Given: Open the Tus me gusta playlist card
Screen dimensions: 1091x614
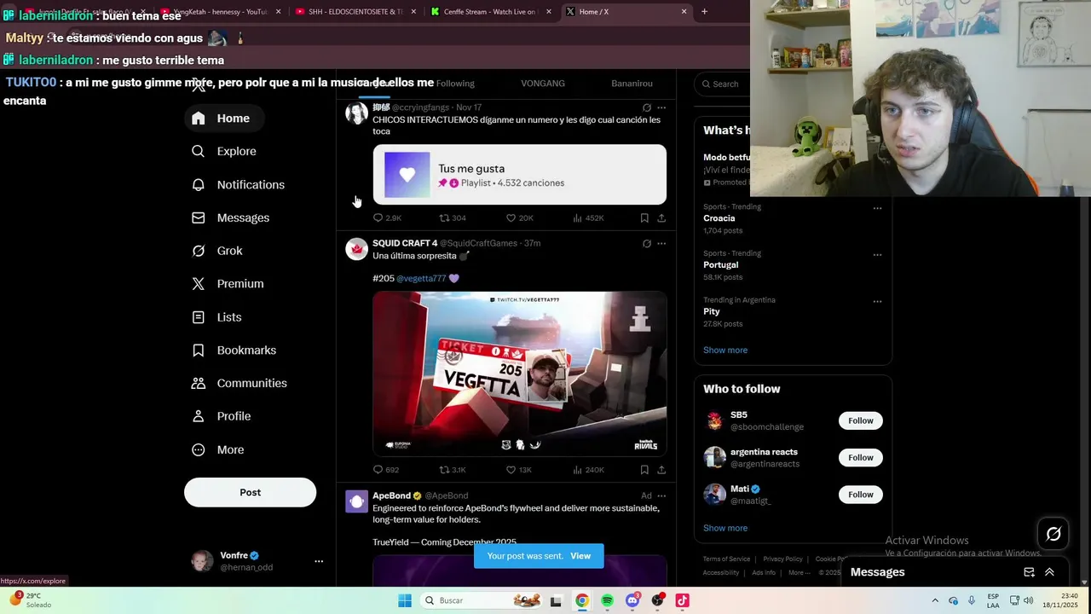Looking at the screenshot, I should click(519, 175).
